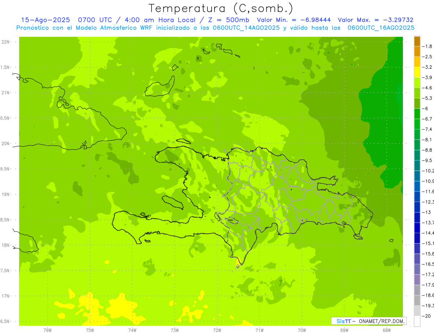Pick the white swatch below -20 in legend

(417, 321)
